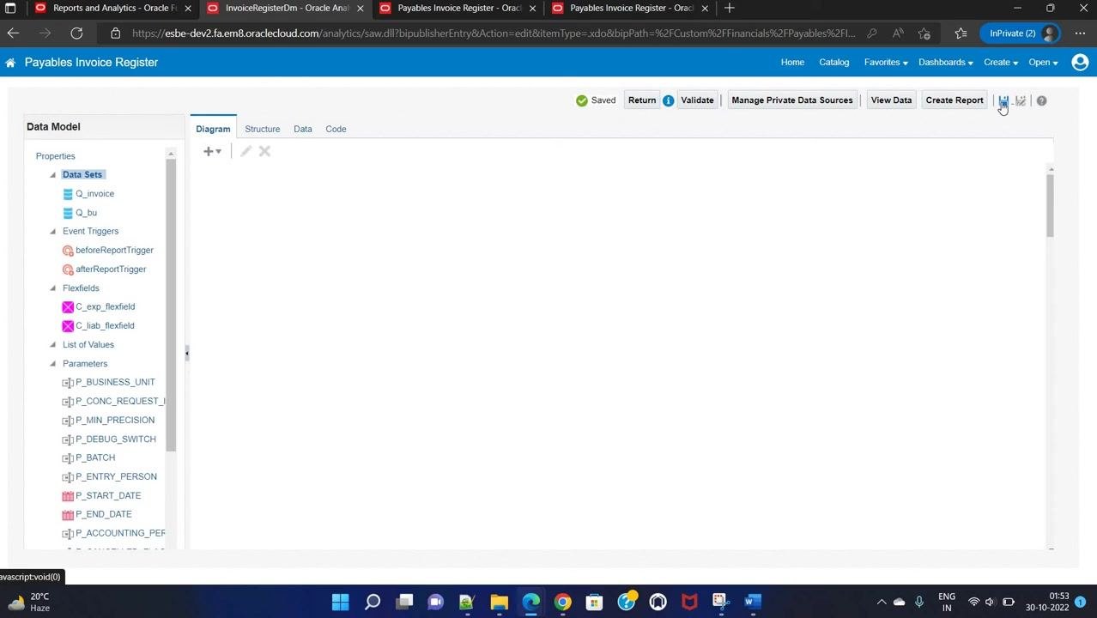Switch to the Structure tab

click(262, 129)
